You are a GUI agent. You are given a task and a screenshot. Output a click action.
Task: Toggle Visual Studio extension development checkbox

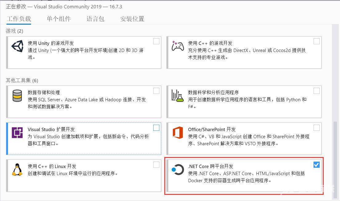[x=156, y=128]
